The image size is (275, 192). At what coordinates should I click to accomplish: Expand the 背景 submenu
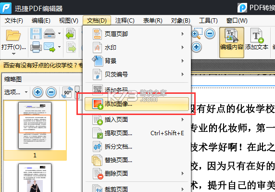pyautogui.click(x=183, y=61)
